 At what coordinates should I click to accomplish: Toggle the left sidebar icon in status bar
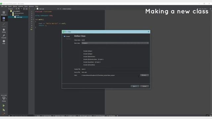(x=9, y=116)
